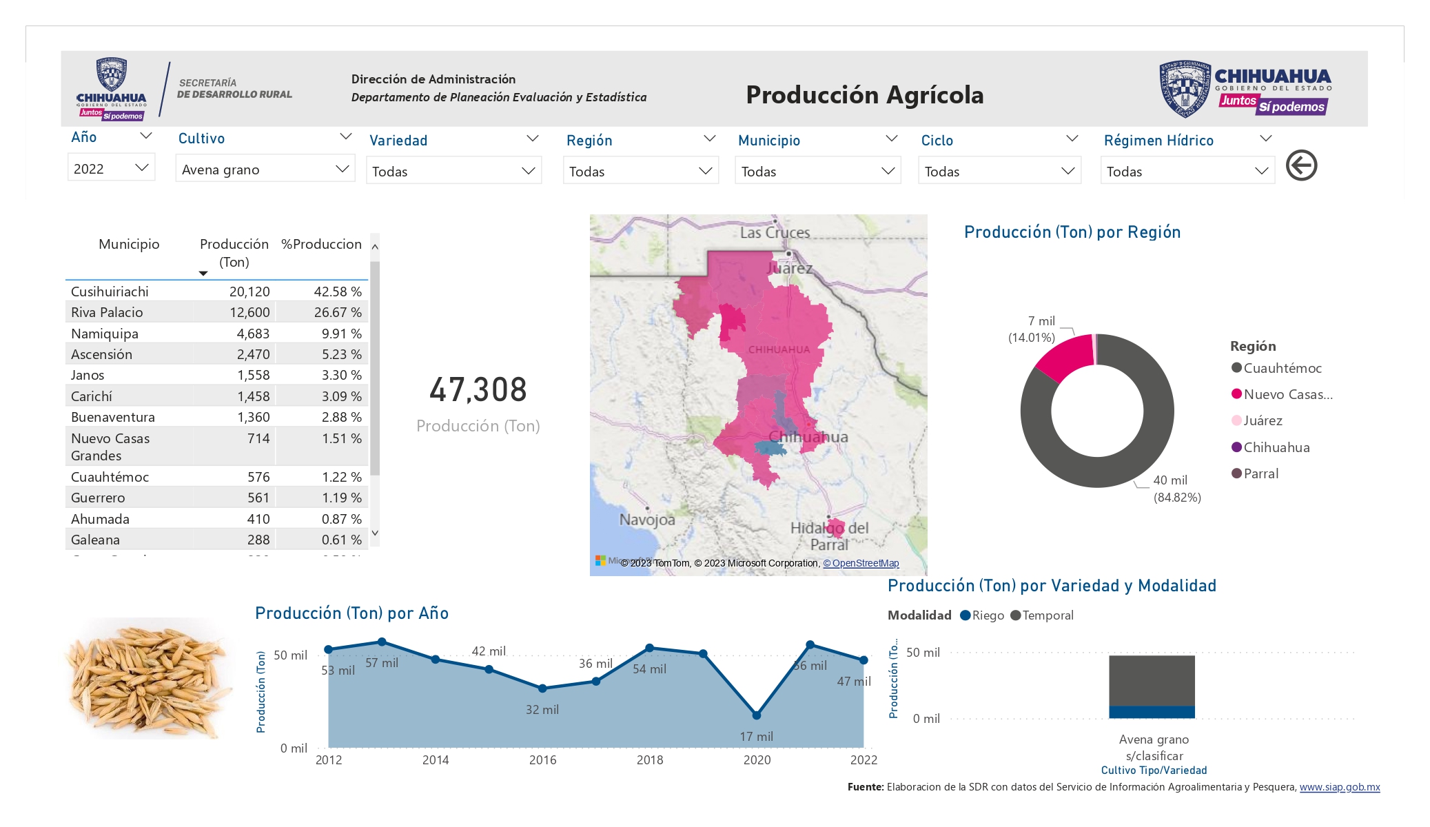
Task: Click the 2013 data point at 57 mil
Action: point(382,642)
